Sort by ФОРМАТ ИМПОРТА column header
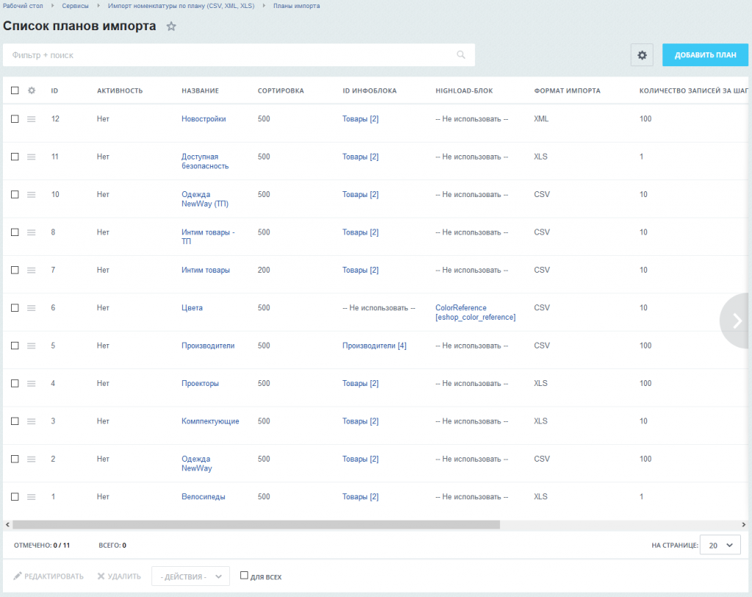Viewport: 752px width, 597px height. point(568,90)
